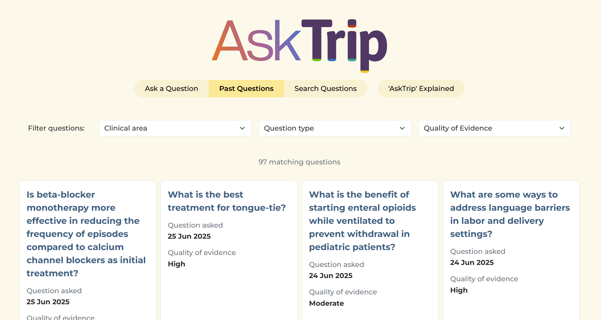Click Moderate evidence label on opioids card

326,303
